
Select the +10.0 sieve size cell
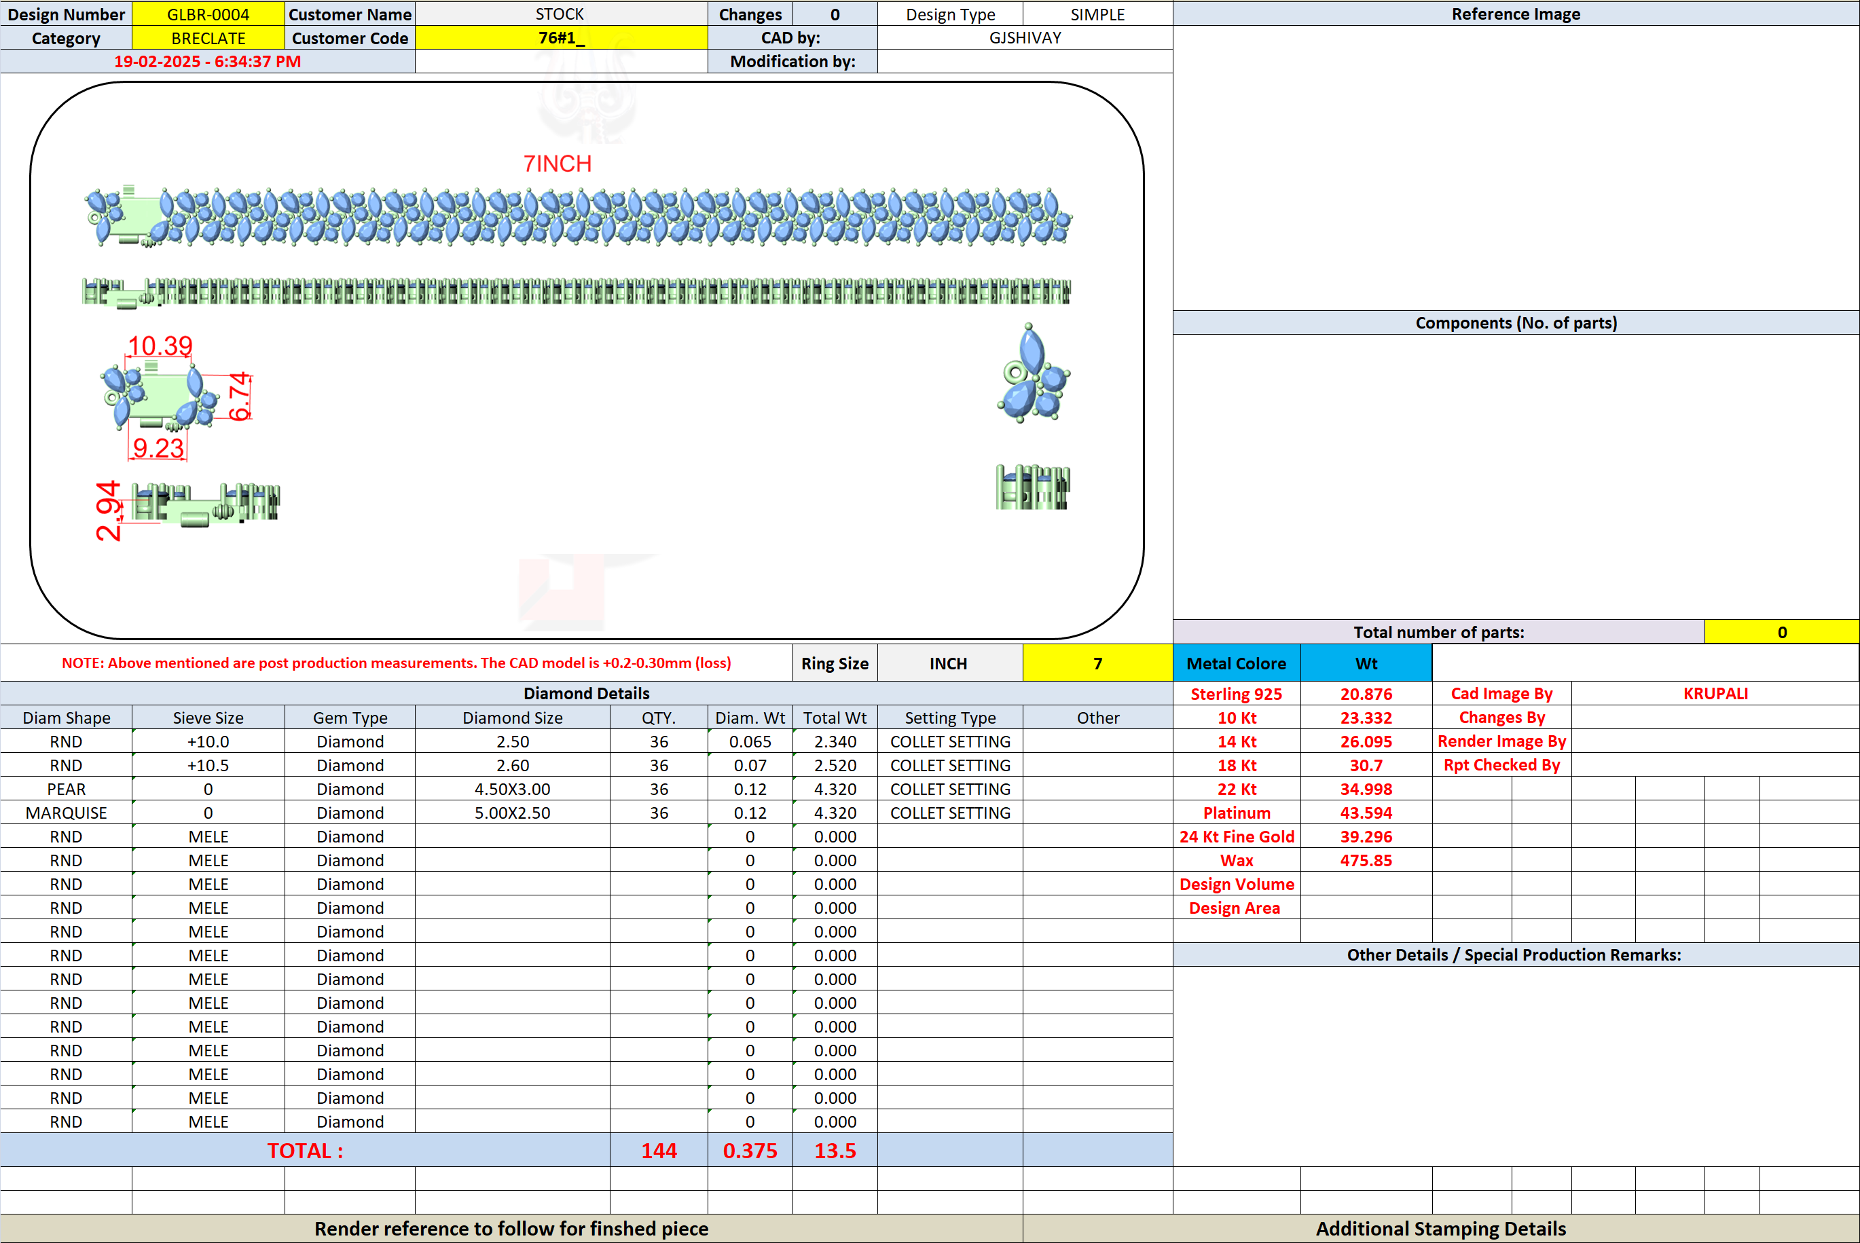coord(208,741)
